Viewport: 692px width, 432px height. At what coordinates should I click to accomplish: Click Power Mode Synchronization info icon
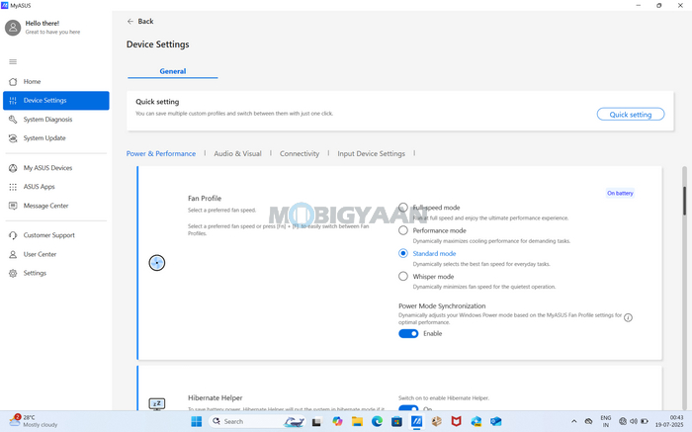[628, 317]
